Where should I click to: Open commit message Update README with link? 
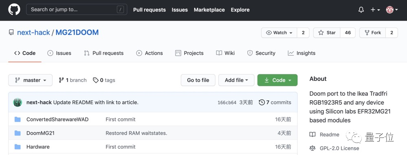pyautogui.click(x=96, y=102)
